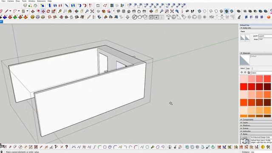Open the Camera menu
The width and height of the screenshot is (272, 153).
click(x=11, y=1)
